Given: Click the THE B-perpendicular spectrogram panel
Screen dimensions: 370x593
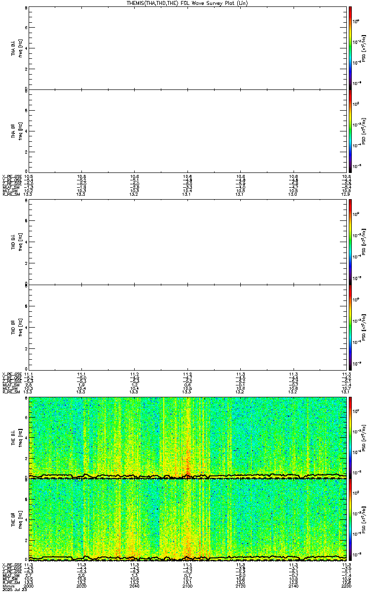Looking at the screenshot, I should pos(188,437).
